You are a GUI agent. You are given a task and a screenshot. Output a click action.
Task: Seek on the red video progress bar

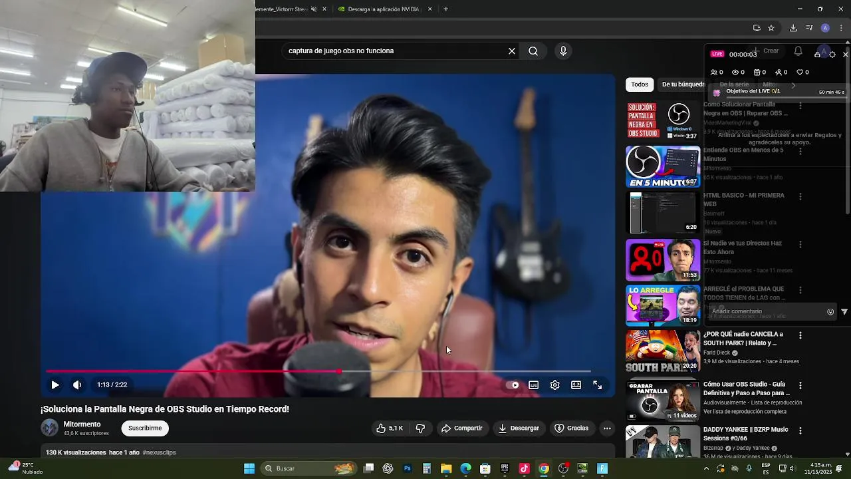318,371
